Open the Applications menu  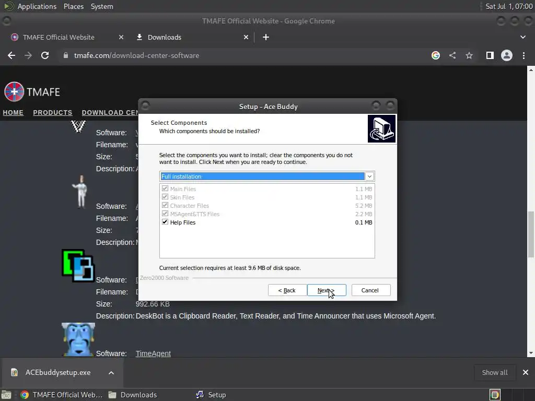37,6
